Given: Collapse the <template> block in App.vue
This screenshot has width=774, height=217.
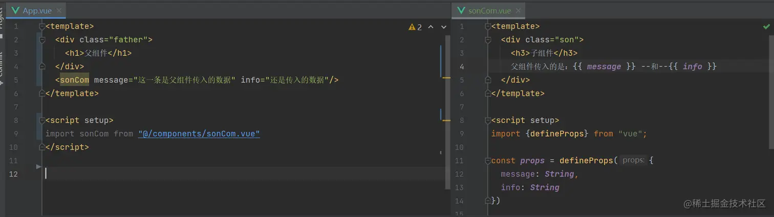Looking at the screenshot, I should [x=42, y=27].
